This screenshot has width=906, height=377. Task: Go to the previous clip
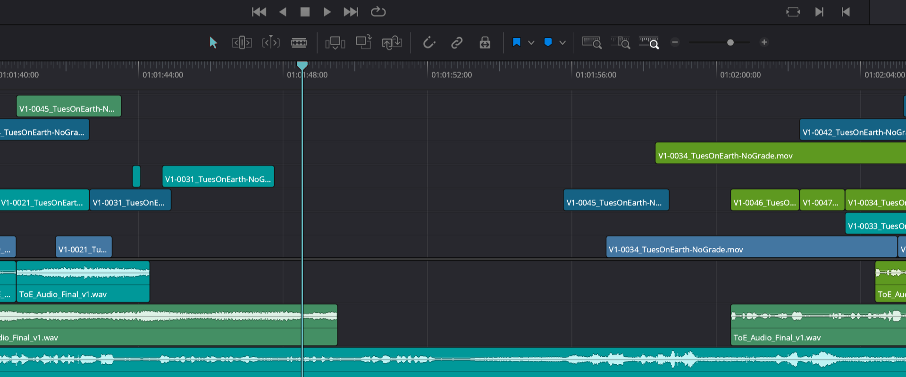coord(846,12)
